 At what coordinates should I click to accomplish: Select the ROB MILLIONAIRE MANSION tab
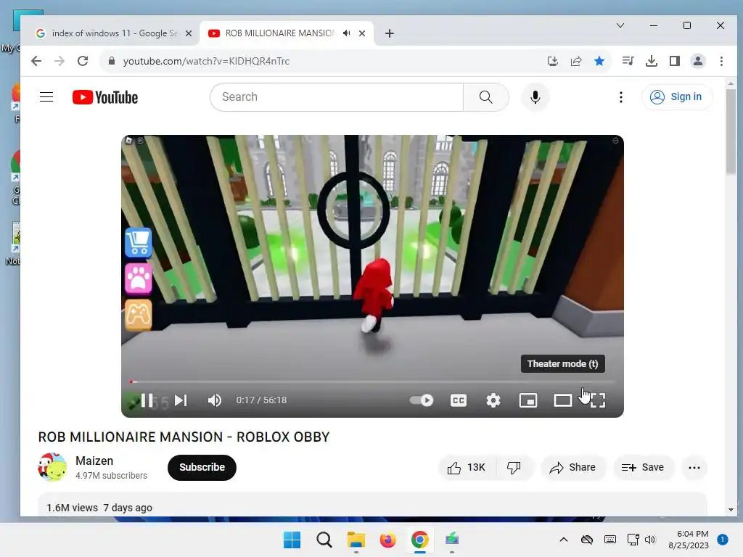[x=279, y=33]
